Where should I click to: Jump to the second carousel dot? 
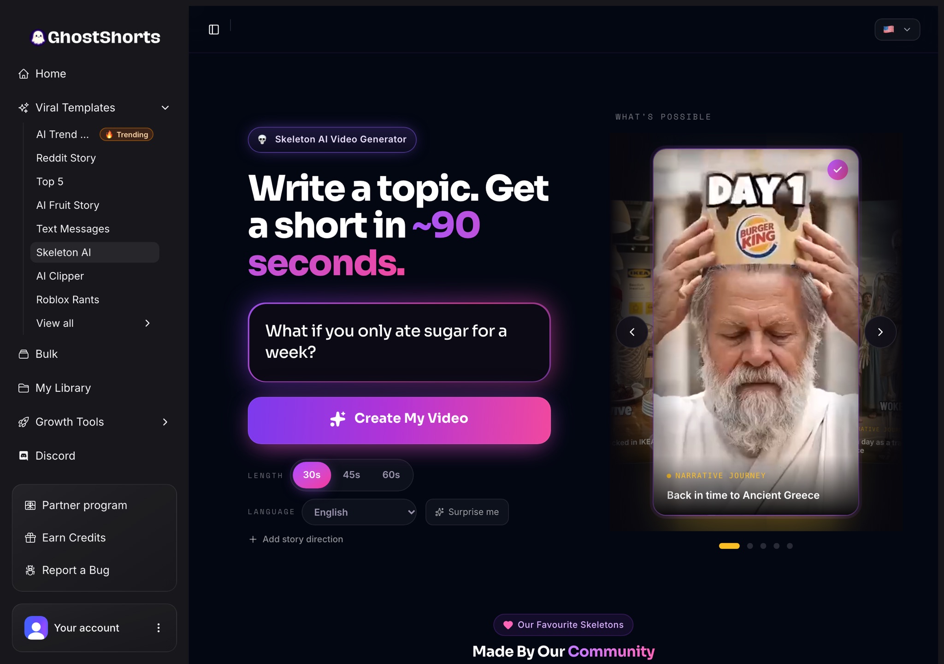coord(750,546)
